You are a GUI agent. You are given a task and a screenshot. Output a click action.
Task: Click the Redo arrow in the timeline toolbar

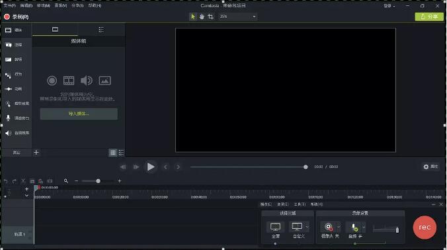click(x=15, y=181)
